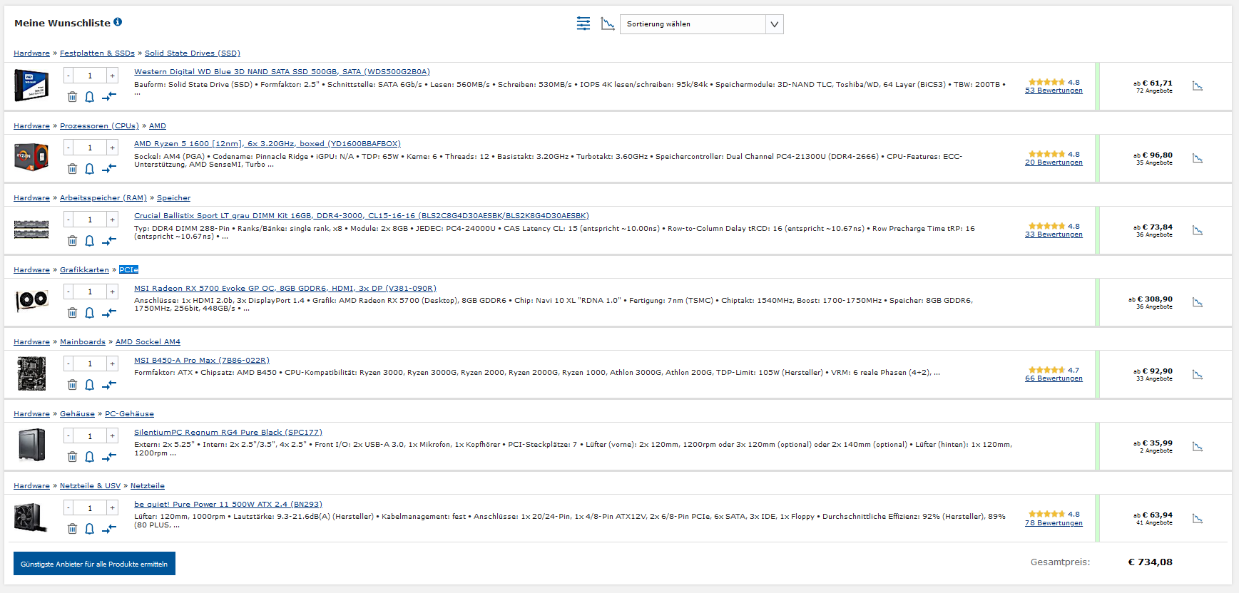Increase quantity of Crucial Ballistix RAM
1239x593 pixels.
point(112,220)
